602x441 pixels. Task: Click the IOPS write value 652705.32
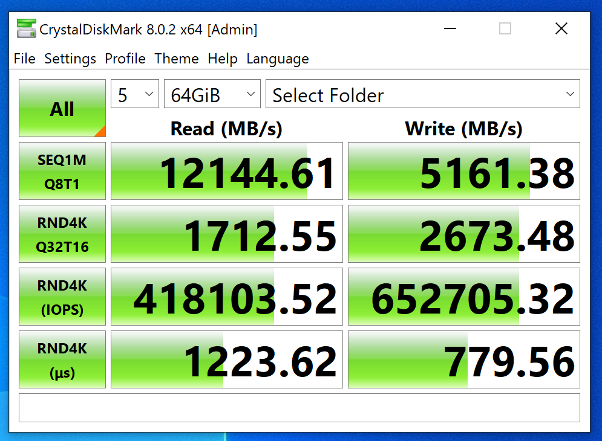[x=464, y=297]
